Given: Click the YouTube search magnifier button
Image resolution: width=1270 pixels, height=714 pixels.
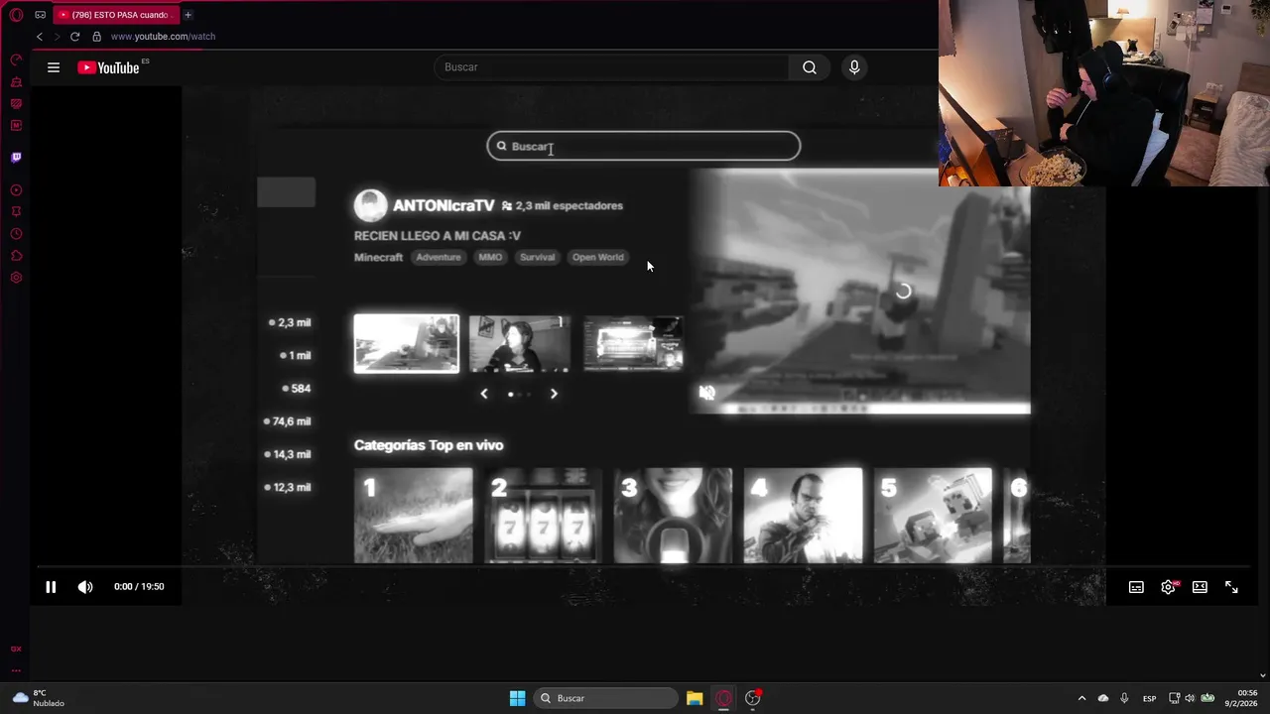Looking at the screenshot, I should [x=810, y=67].
